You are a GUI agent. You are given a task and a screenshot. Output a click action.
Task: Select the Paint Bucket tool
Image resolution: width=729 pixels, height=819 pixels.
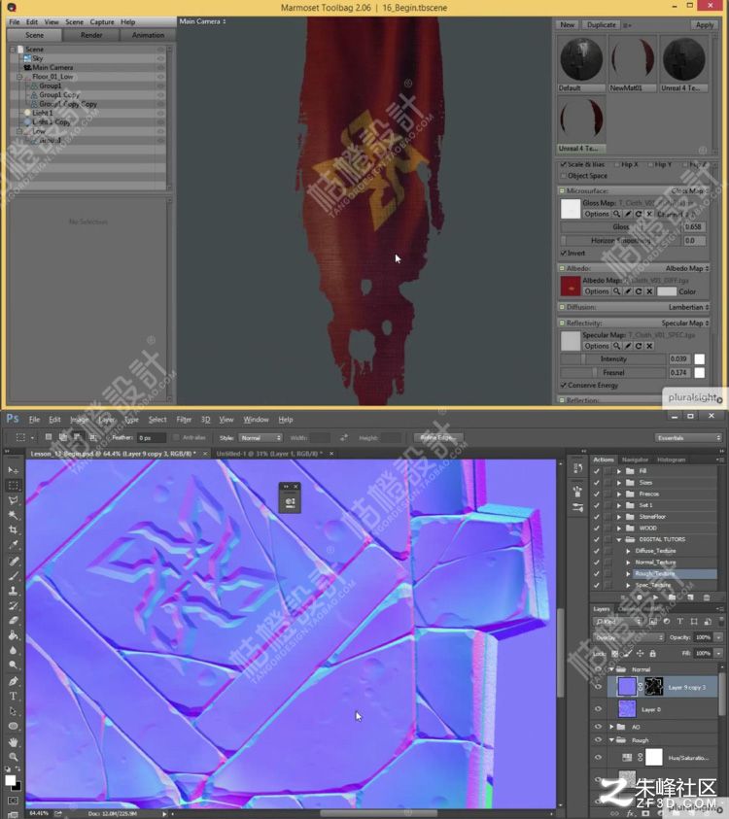(13, 635)
